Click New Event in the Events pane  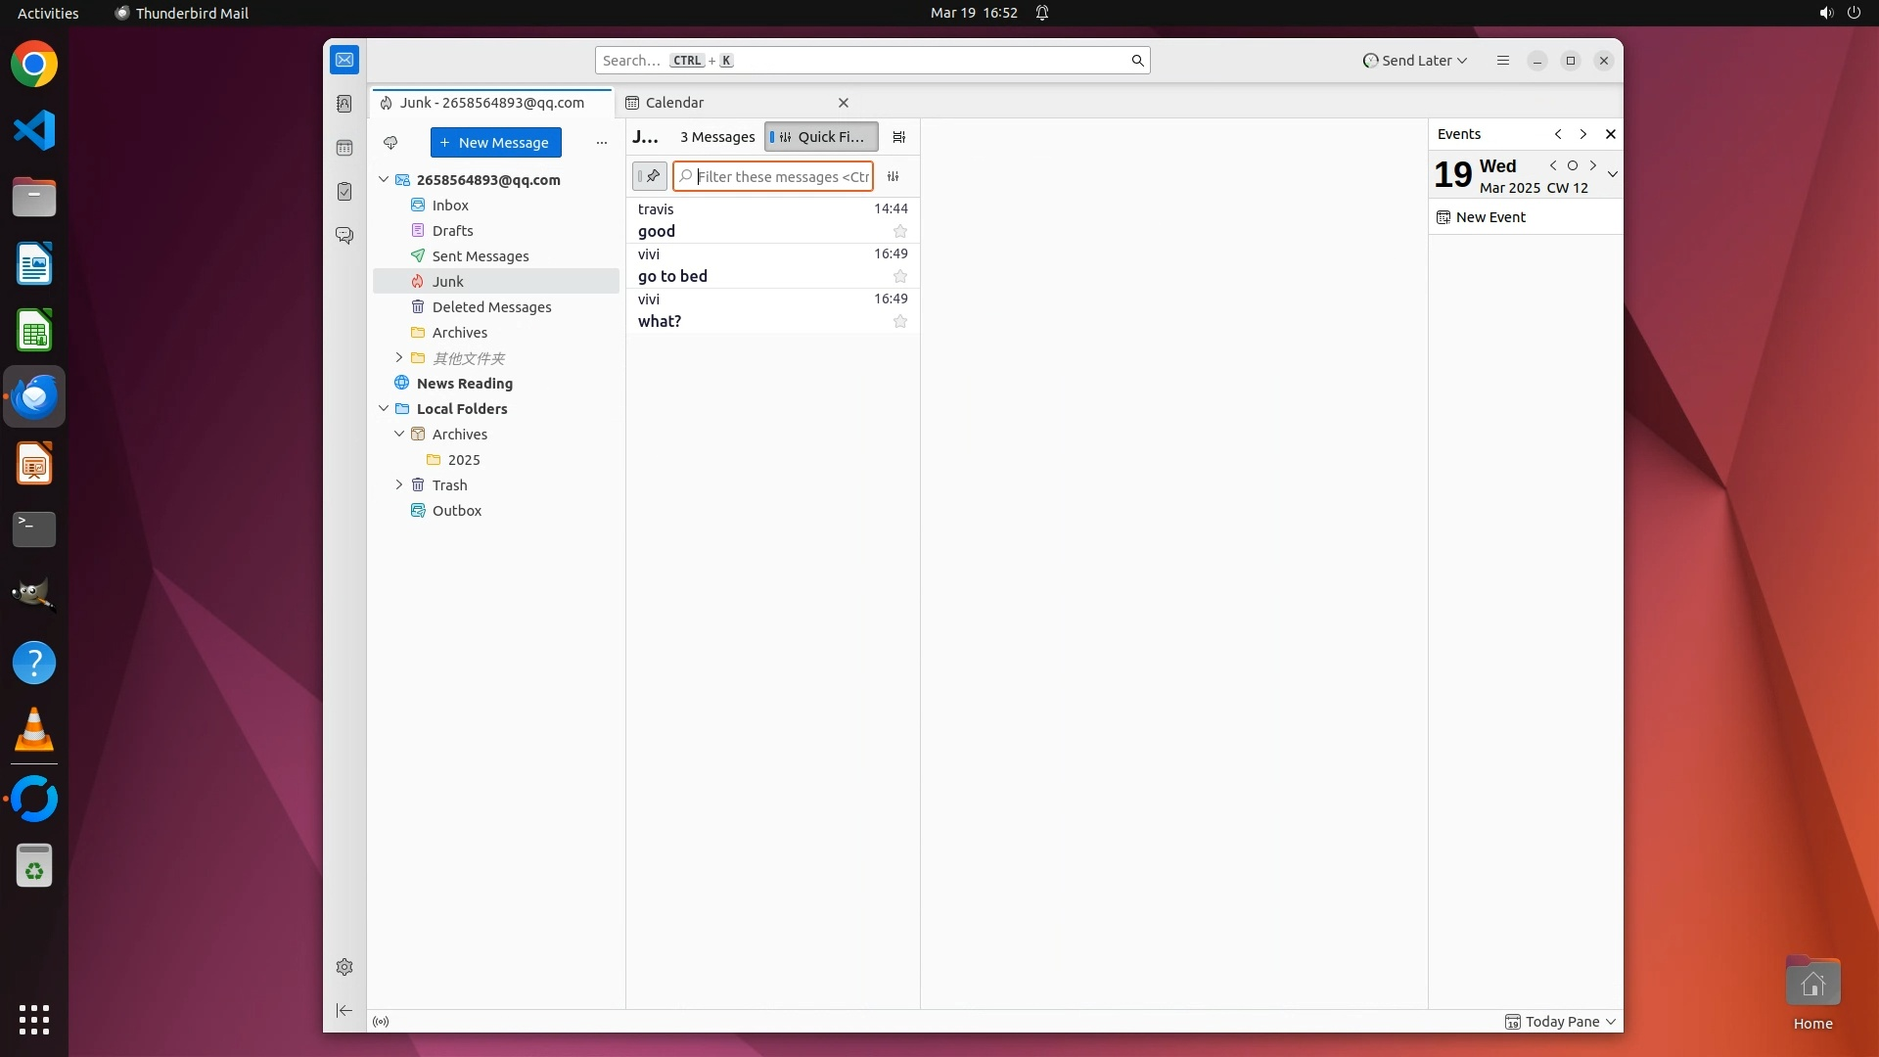click(1489, 217)
